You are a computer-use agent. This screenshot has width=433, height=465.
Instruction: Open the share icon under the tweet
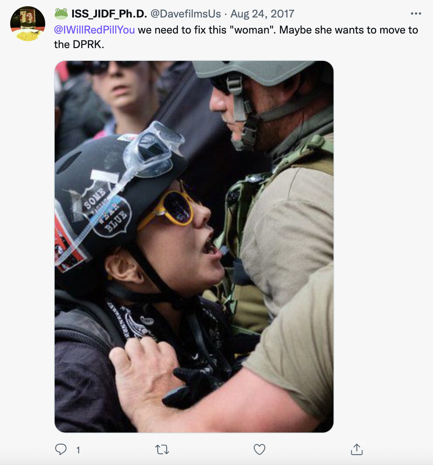click(357, 449)
